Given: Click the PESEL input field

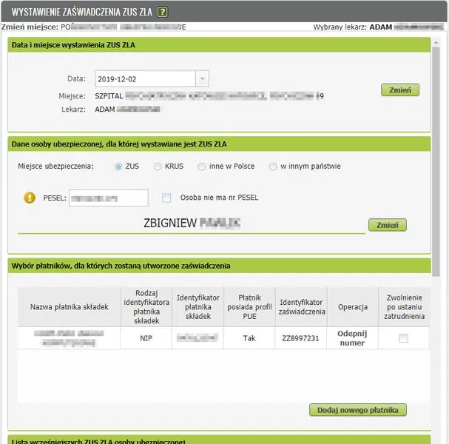Looking at the screenshot, I should [109, 198].
